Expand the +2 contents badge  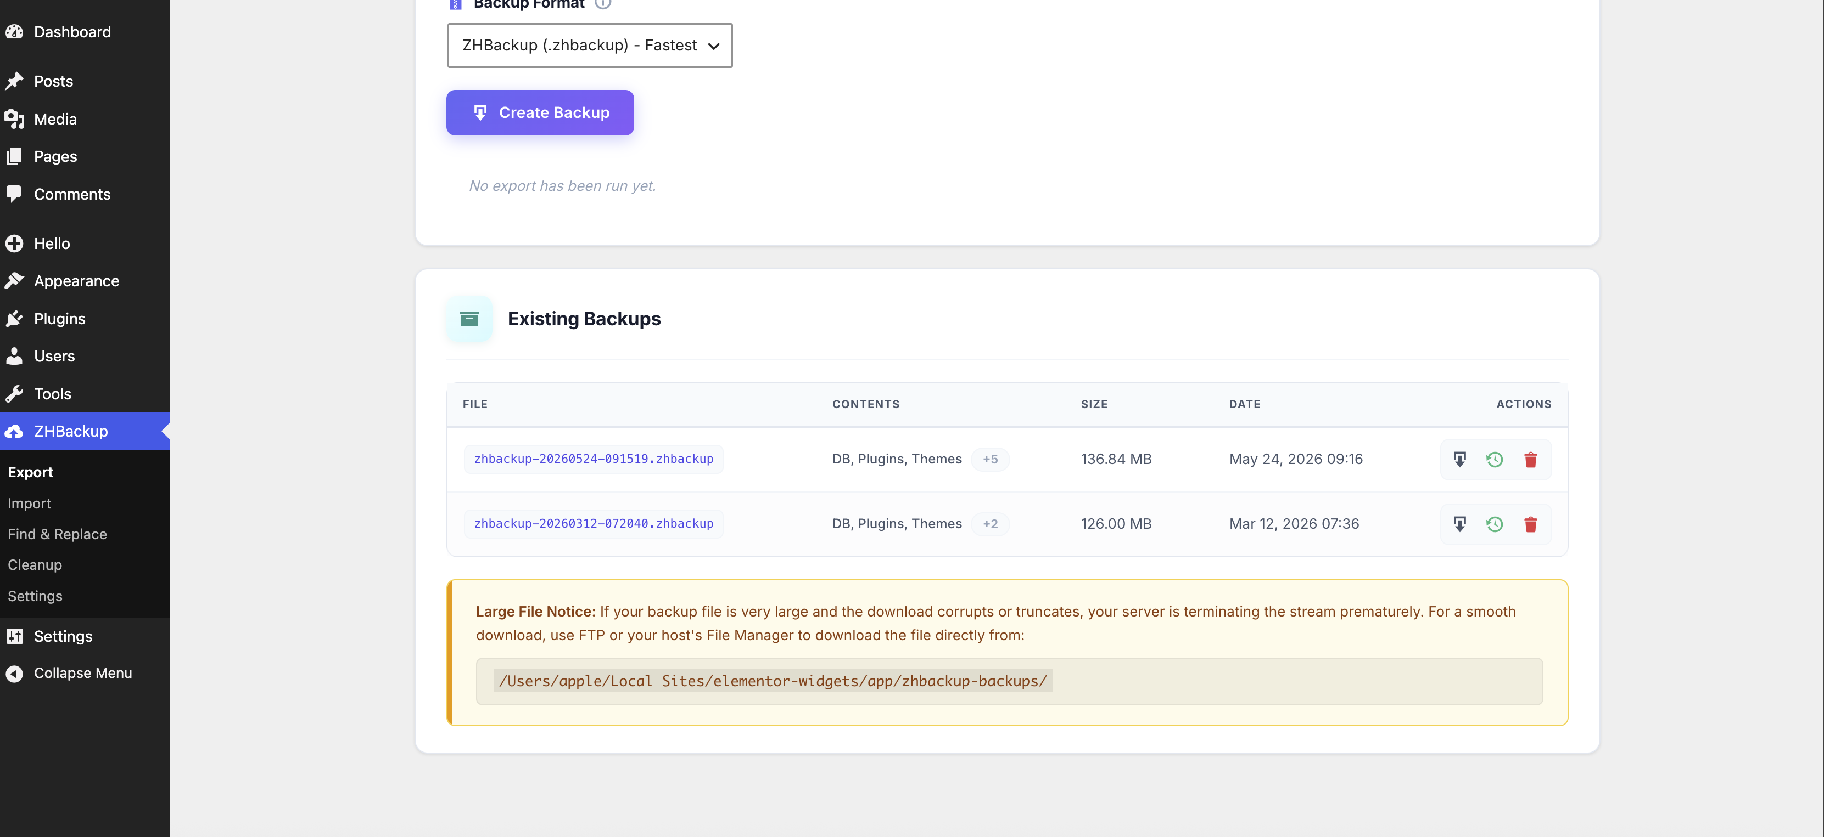990,524
